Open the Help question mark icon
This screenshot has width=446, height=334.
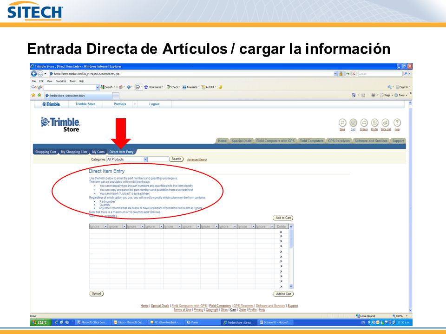pos(397,122)
